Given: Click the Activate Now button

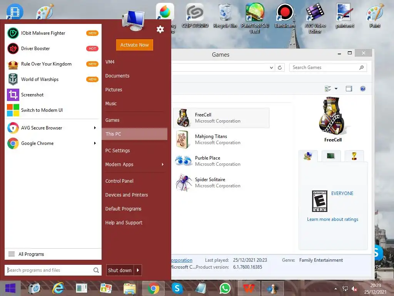Looking at the screenshot, I should pos(134,45).
